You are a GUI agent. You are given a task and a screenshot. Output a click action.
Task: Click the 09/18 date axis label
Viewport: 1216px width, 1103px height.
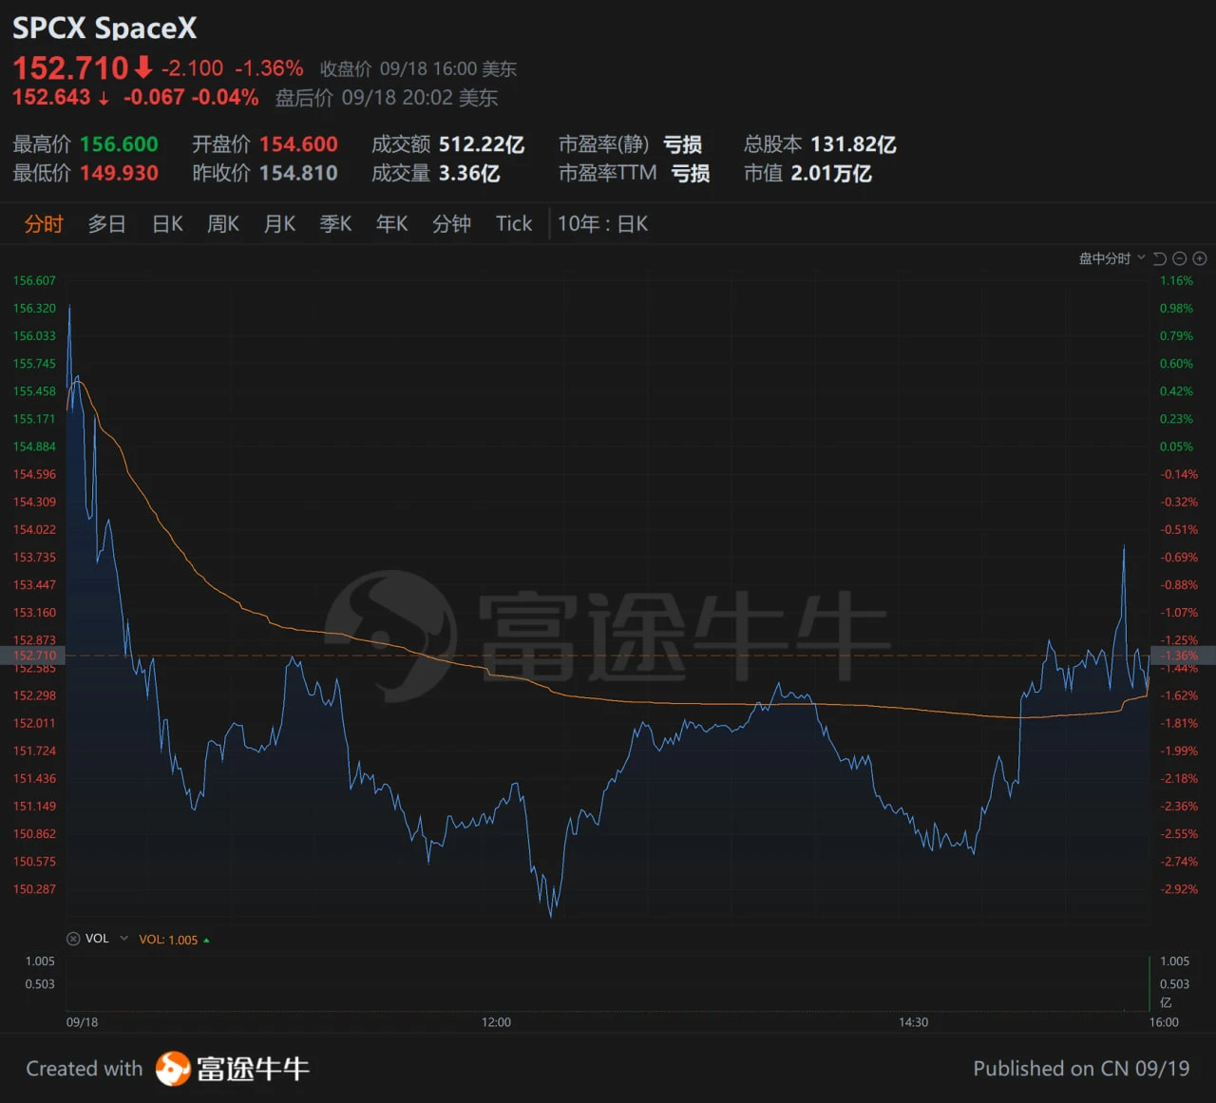coord(82,1022)
